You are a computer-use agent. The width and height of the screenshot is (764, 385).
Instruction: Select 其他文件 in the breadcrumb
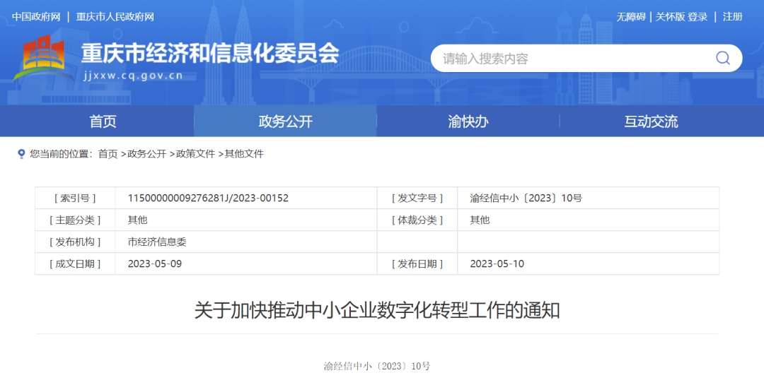click(x=244, y=154)
